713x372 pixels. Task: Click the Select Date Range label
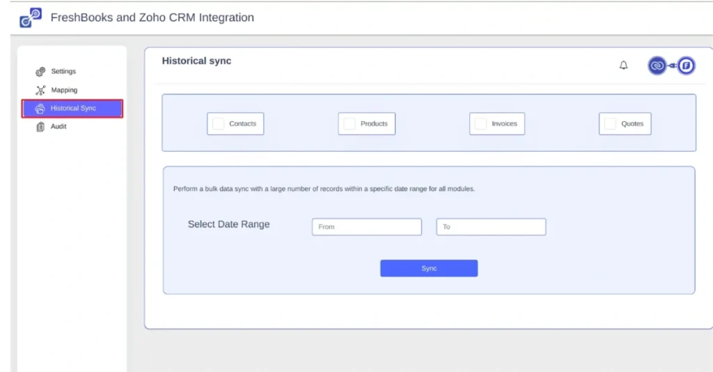[x=228, y=224]
